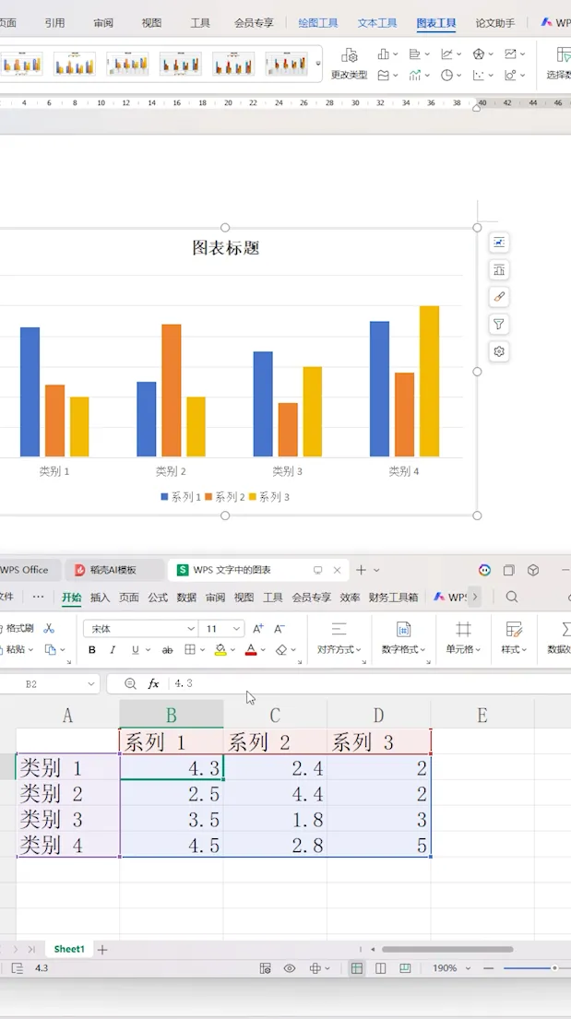The height and width of the screenshot is (1019, 571).
Task: Open chart filter funnel icon beside chart
Action: pyautogui.click(x=499, y=325)
